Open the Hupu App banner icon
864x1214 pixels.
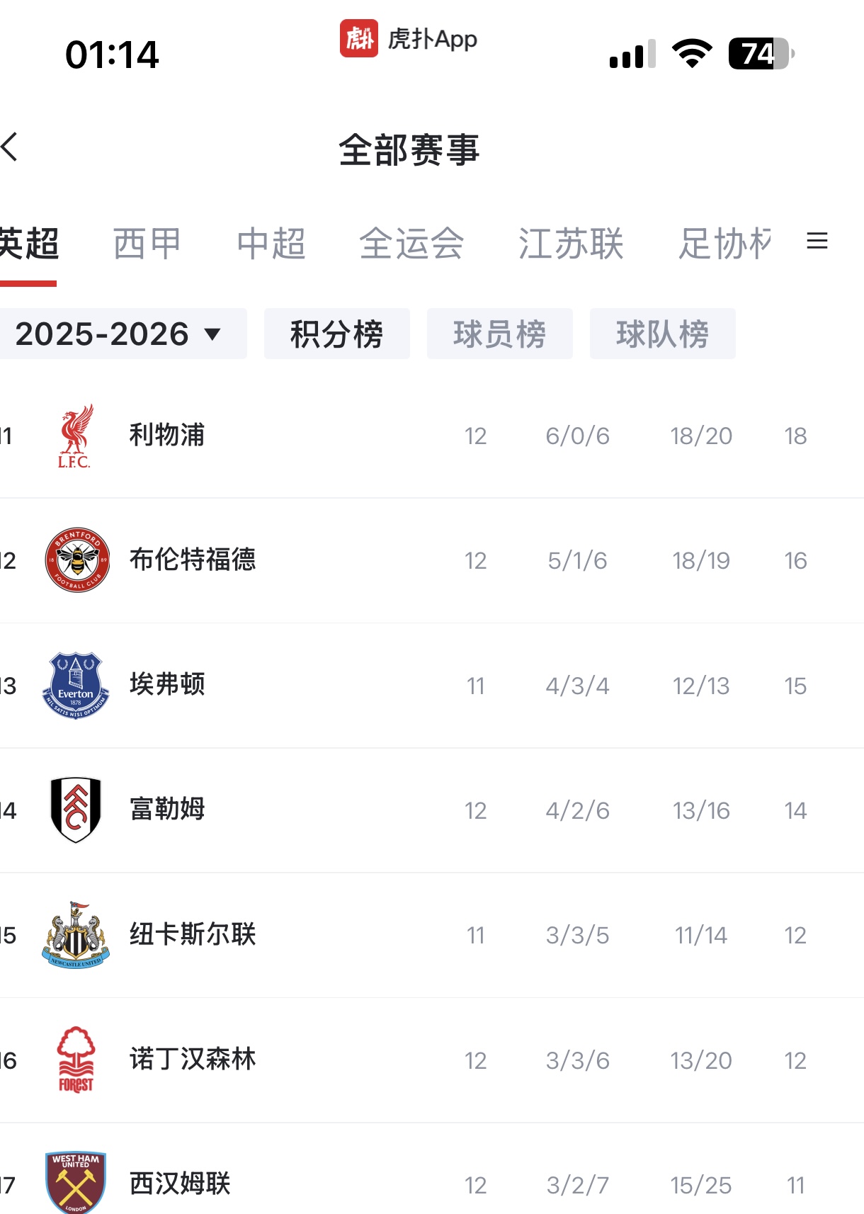359,38
